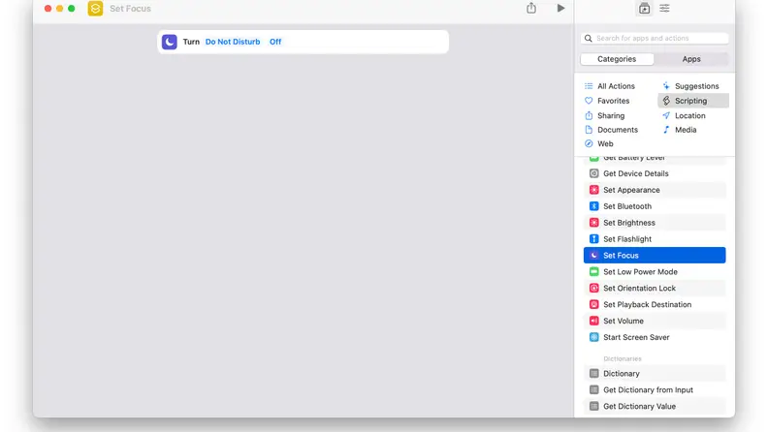Screen dimensions: 768x432
Task: Click the Documents page icon
Action: click(589, 130)
